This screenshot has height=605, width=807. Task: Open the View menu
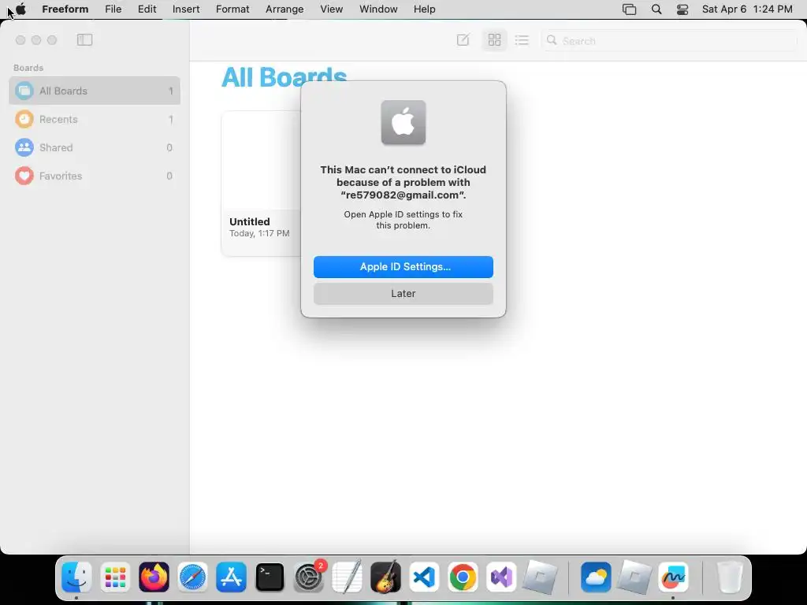pos(331,9)
